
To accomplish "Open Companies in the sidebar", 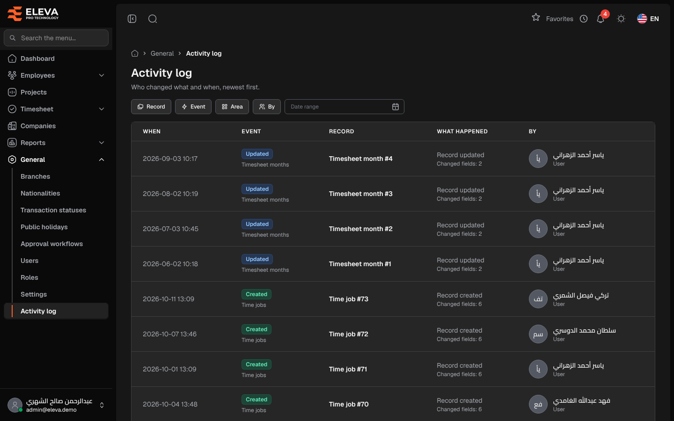I will [56, 126].
